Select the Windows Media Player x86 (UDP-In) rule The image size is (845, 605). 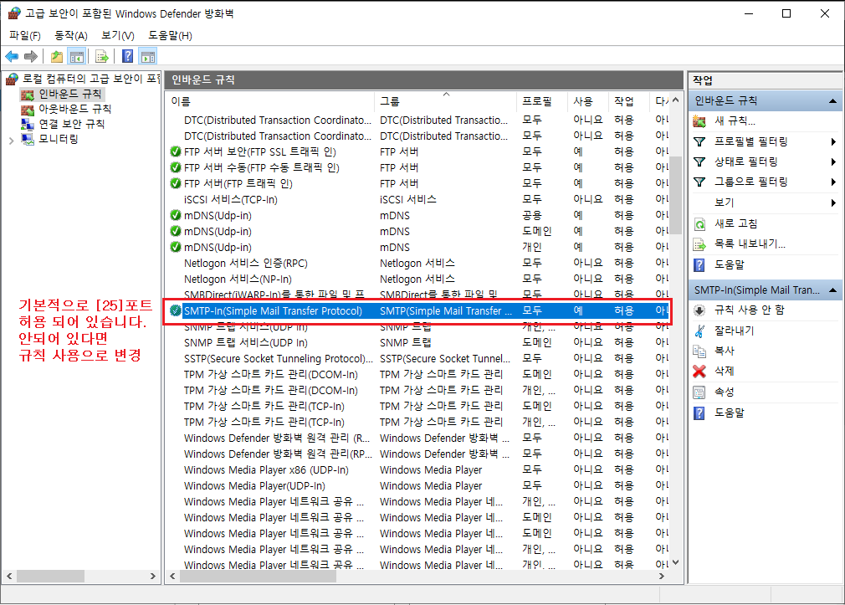coord(418,470)
